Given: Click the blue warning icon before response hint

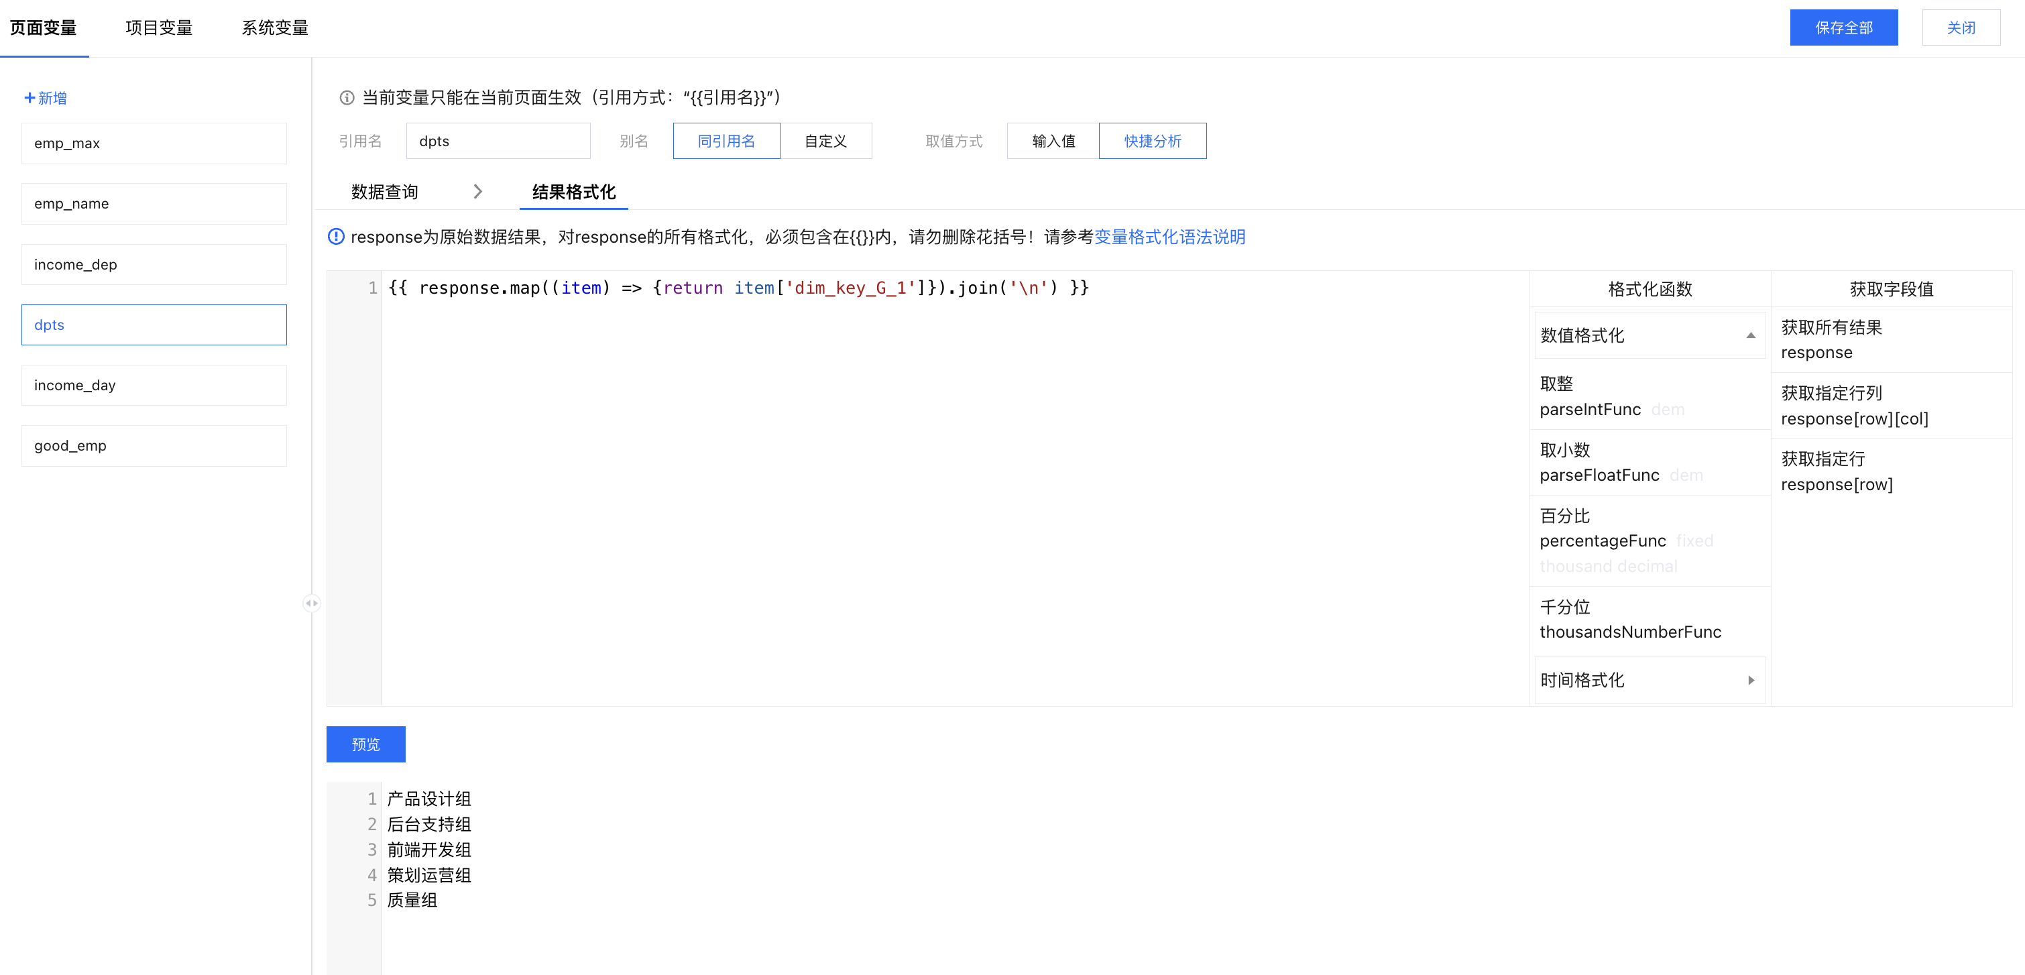Looking at the screenshot, I should pos(336,237).
